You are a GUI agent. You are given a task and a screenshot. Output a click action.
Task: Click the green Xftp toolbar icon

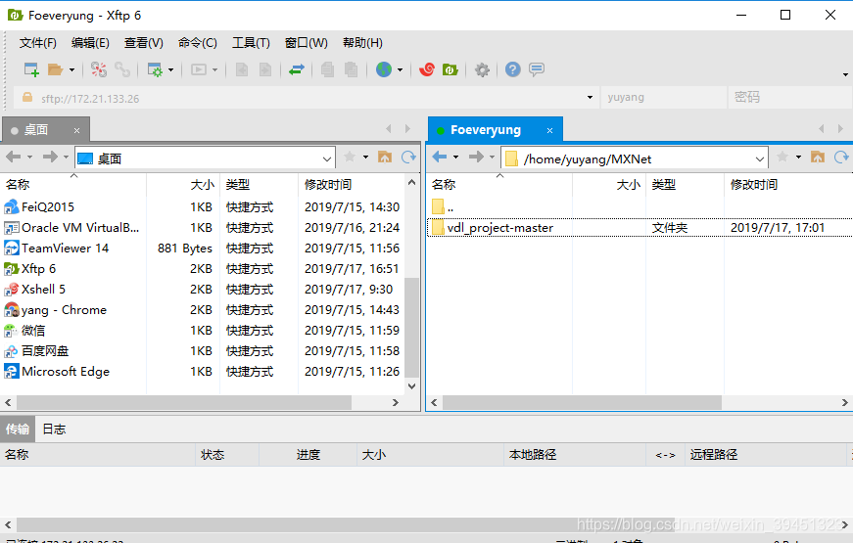pyautogui.click(x=450, y=69)
